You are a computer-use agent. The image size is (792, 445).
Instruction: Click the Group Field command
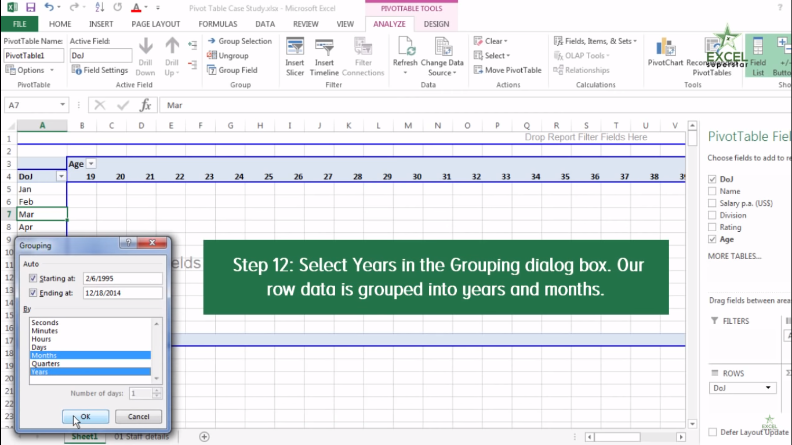[x=232, y=70]
